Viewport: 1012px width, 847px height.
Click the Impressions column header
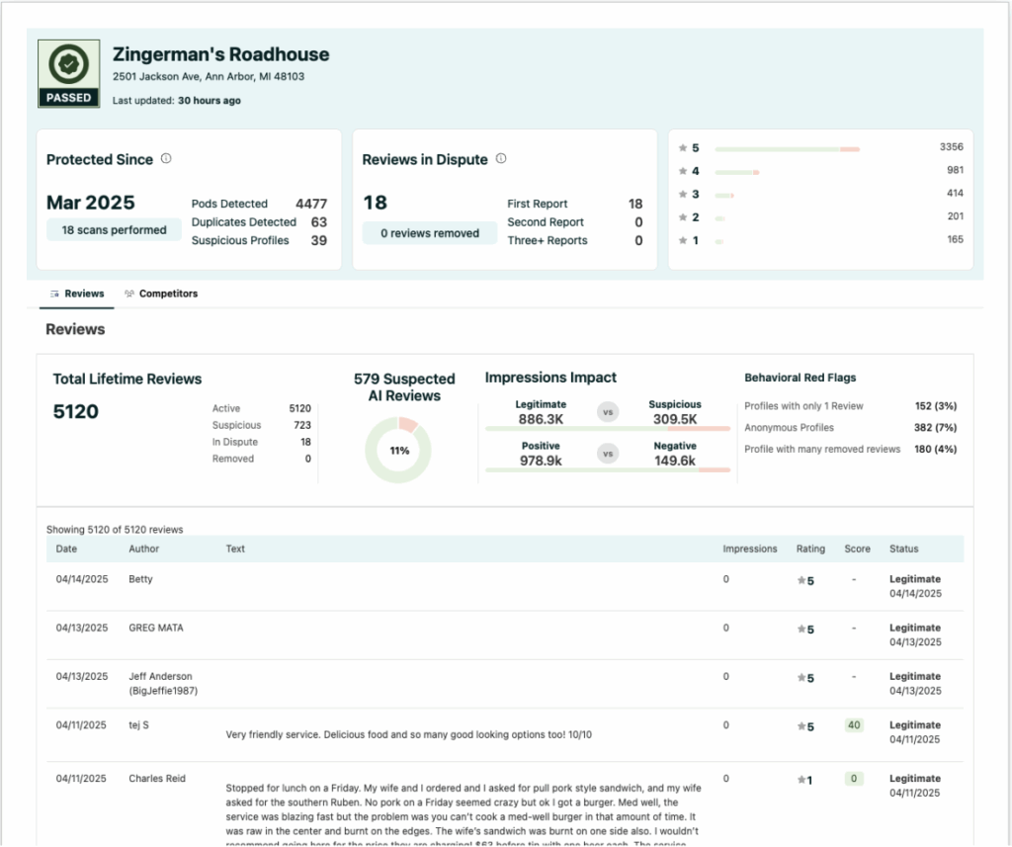pos(750,549)
